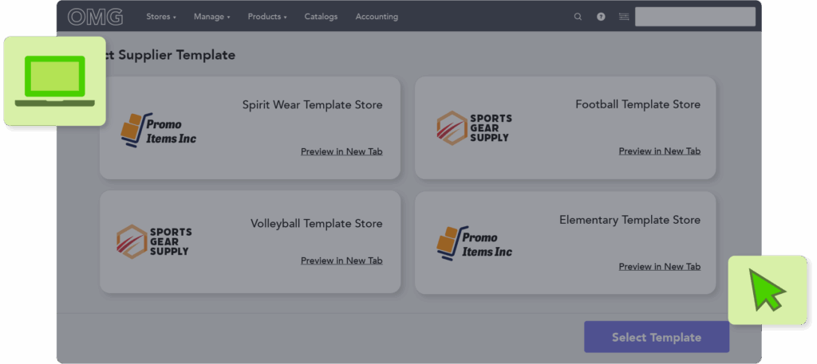
Task: Open the search magnifier icon
Action: pos(578,17)
